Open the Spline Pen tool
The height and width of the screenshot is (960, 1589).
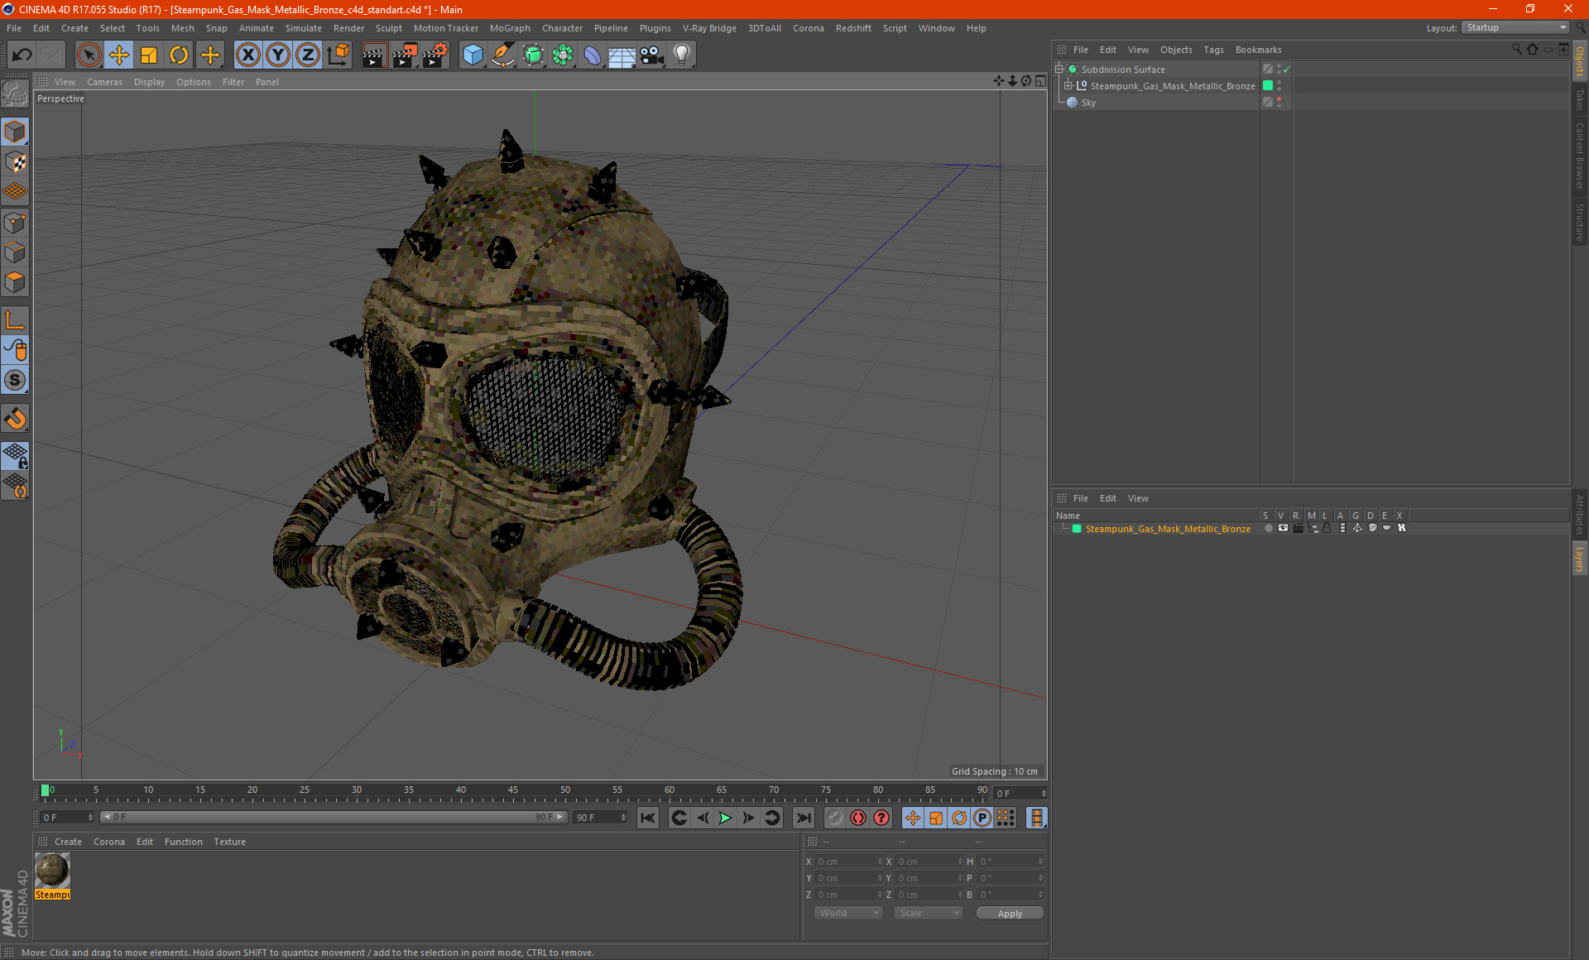point(503,55)
